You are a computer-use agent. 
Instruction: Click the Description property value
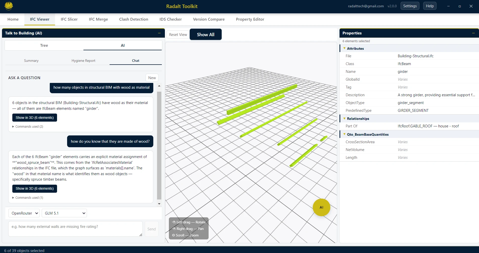coord(436,95)
